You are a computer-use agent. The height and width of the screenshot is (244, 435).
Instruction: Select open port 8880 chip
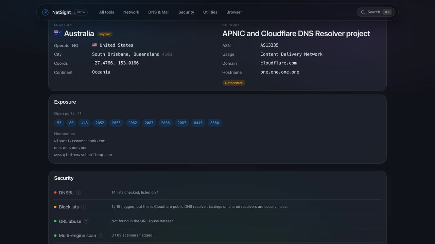click(214, 123)
